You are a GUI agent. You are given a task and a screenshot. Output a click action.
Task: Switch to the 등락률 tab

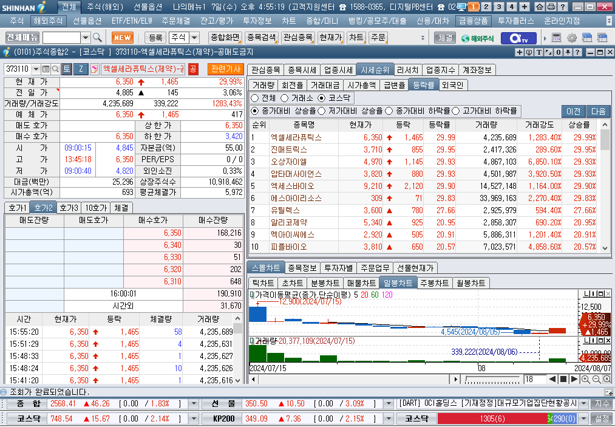tap(423, 85)
